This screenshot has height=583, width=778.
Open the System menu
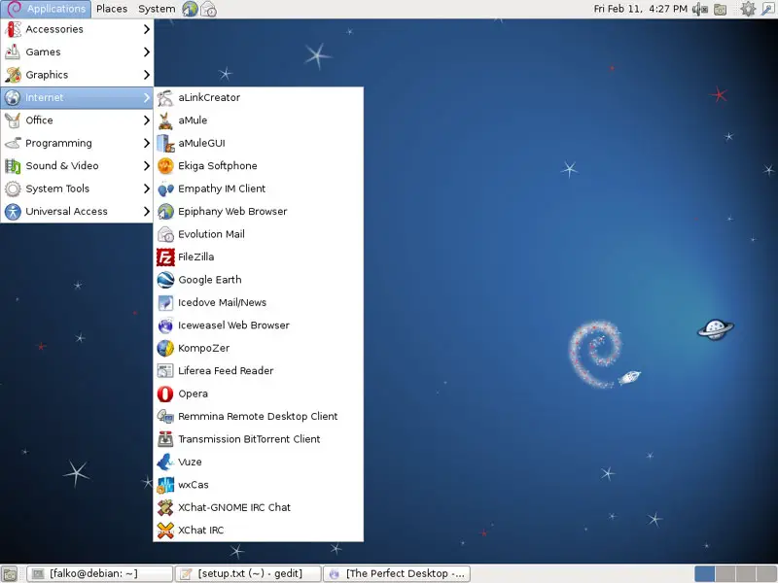click(x=157, y=9)
